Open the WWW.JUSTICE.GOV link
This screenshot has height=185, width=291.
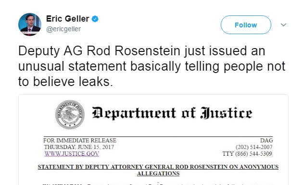[x=72, y=154]
